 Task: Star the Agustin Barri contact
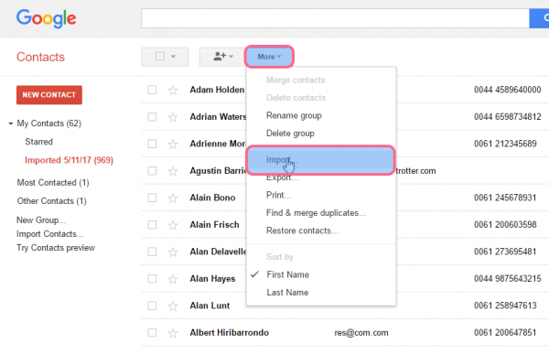[173, 171]
